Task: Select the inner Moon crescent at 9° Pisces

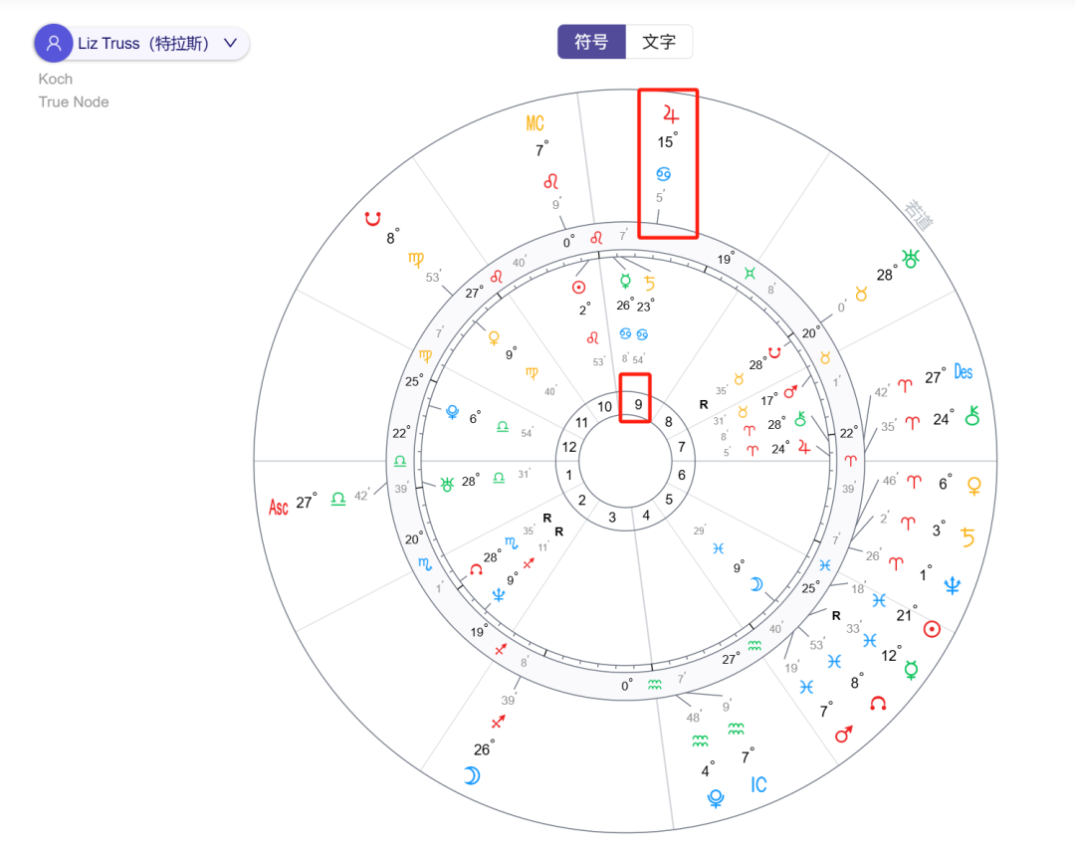Action: [755, 584]
